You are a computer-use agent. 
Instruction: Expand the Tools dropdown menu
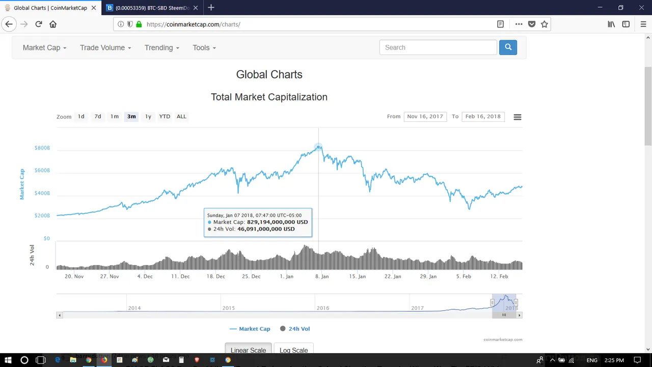point(204,47)
